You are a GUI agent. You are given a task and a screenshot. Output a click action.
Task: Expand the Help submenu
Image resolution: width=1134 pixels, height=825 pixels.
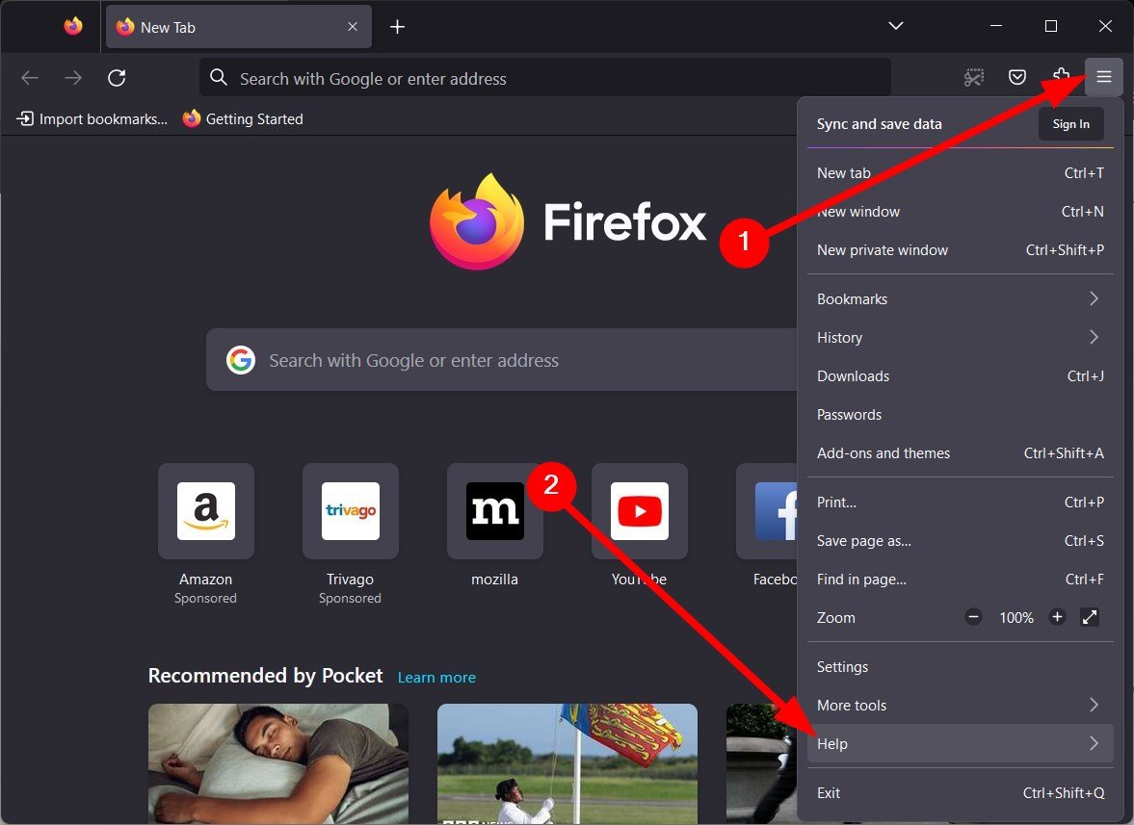pos(960,743)
